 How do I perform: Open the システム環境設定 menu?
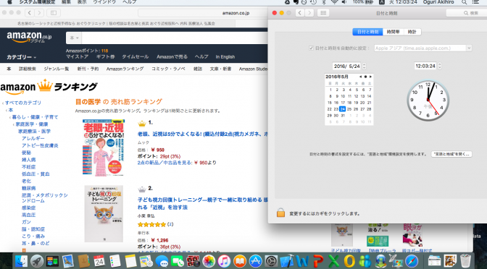click(37, 2)
